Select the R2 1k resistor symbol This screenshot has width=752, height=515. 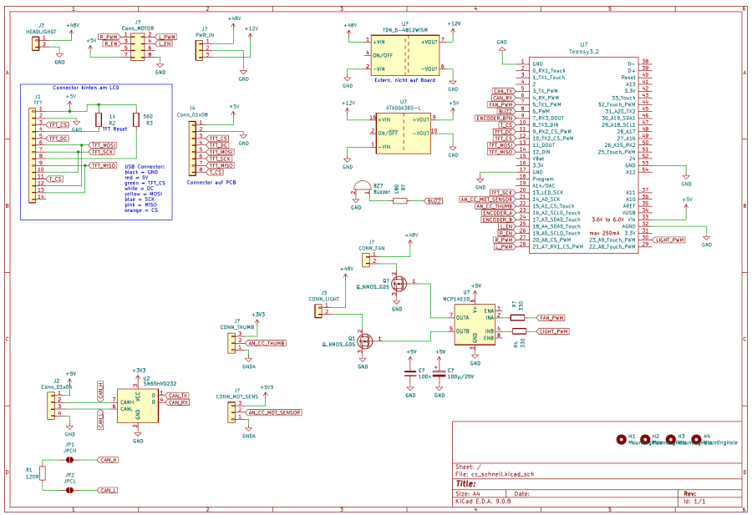point(99,121)
